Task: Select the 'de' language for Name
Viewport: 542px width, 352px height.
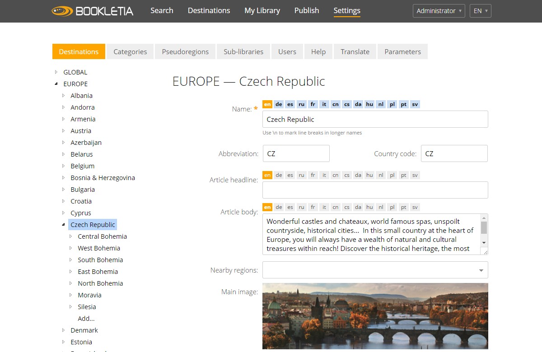Action: [279, 104]
